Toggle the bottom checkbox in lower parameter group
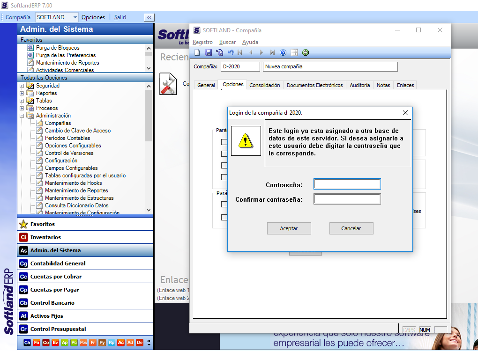The height and width of the screenshot is (351, 478). (x=224, y=217)
